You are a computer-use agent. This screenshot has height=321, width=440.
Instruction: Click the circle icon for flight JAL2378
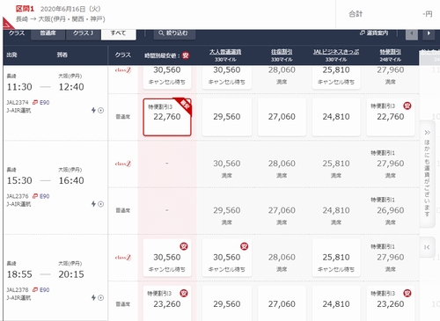click(100, 298)
